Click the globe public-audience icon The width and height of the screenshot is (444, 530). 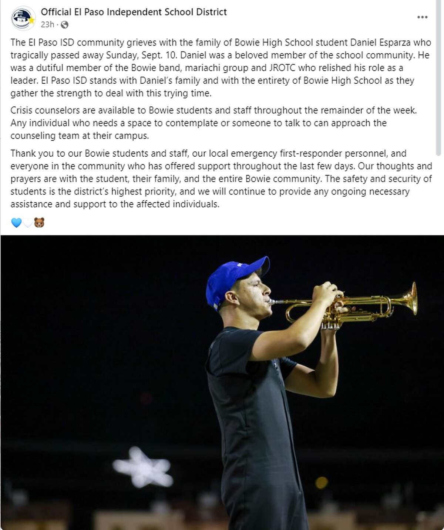[64, 25]
